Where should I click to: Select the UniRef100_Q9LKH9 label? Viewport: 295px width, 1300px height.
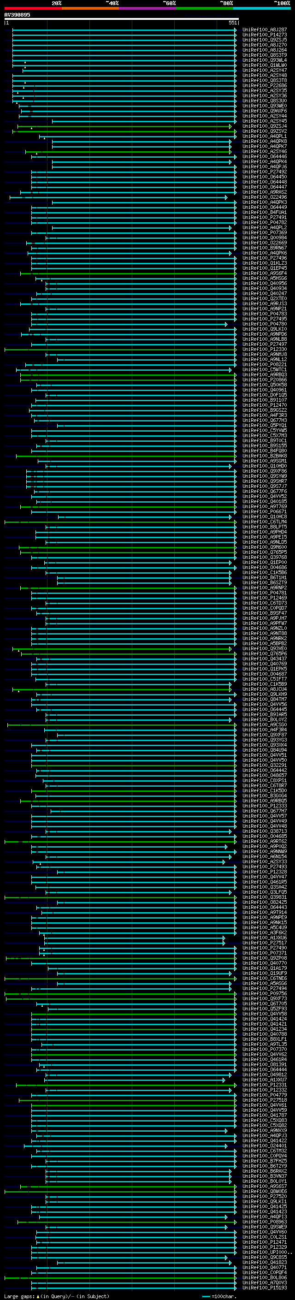(265, 695)
